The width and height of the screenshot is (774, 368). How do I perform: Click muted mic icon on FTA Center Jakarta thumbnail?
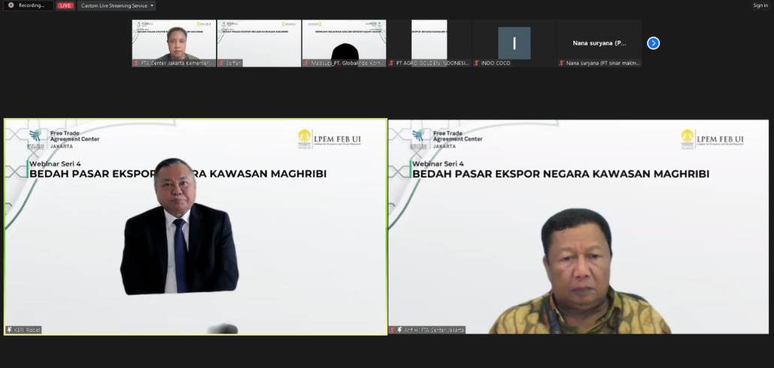[137, 63]
